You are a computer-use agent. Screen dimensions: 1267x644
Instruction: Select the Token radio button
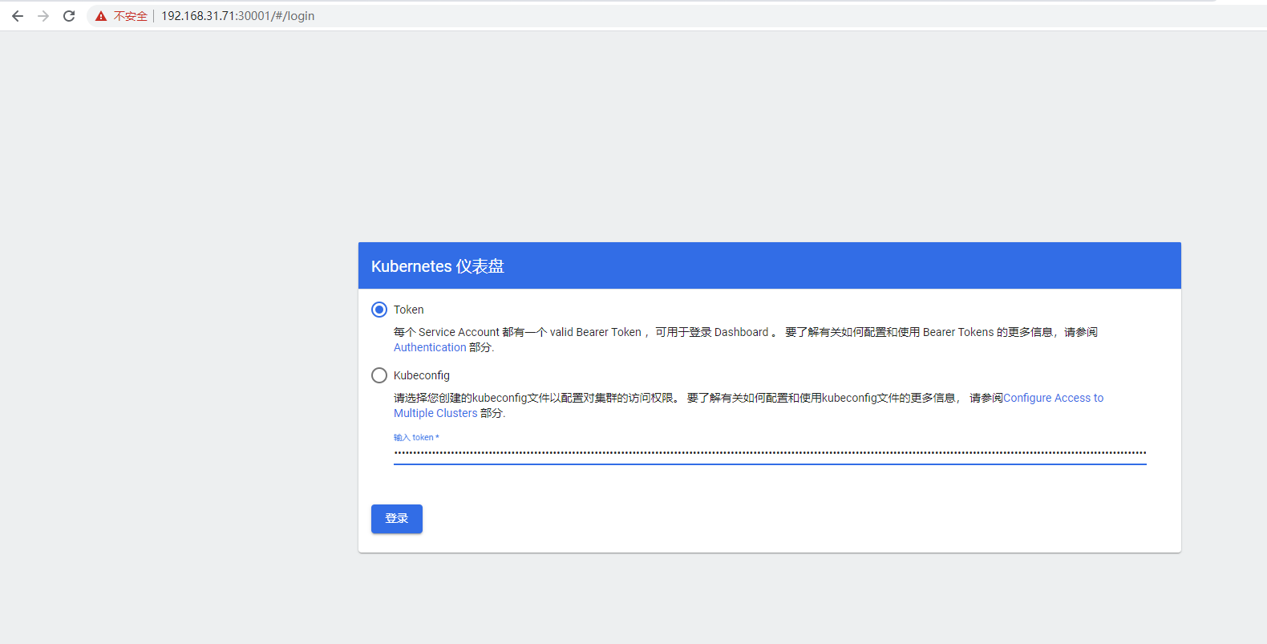coord(379,310)
